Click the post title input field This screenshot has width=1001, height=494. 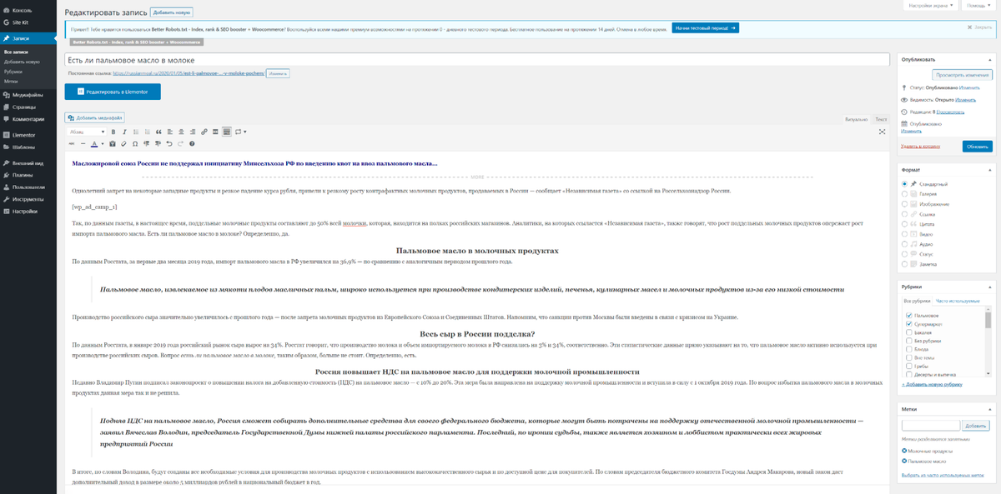tap(475, 60)
